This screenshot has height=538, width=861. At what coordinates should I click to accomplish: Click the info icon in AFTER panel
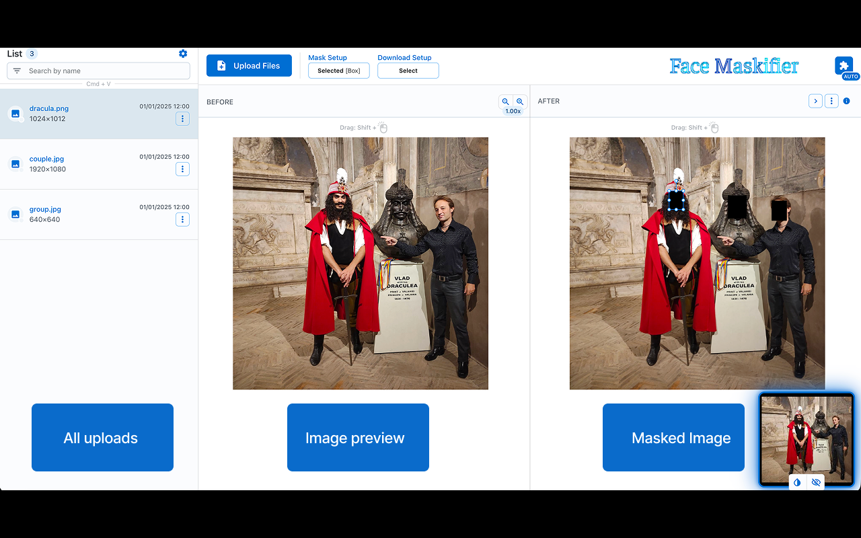(846, 101)
